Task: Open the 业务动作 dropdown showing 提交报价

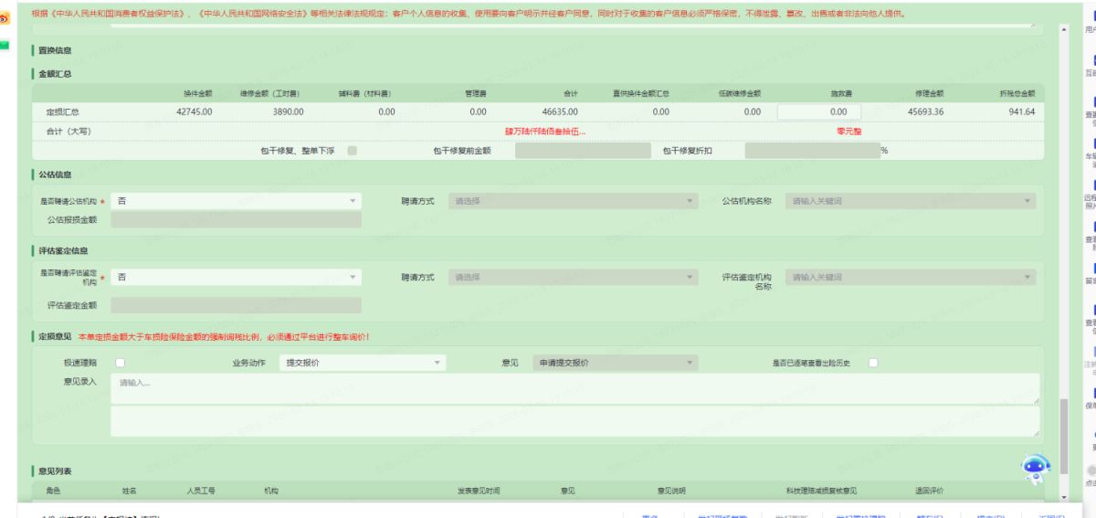Action: pos(363,363)
